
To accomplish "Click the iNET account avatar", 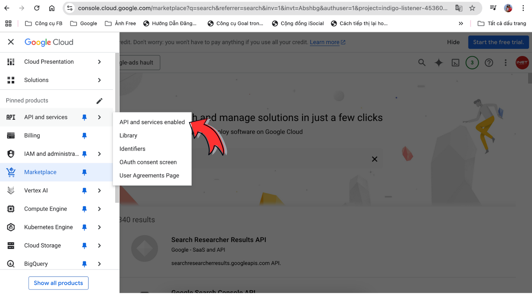I will (522, 62).
